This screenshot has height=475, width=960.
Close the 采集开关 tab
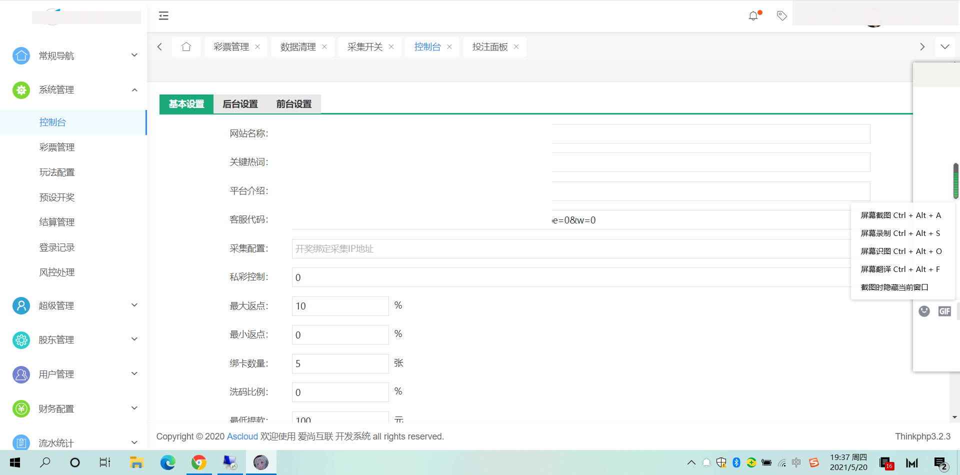391,47
